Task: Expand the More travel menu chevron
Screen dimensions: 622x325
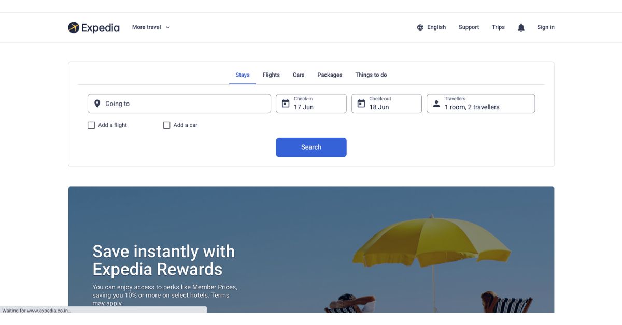Action: tap(167, 27)
